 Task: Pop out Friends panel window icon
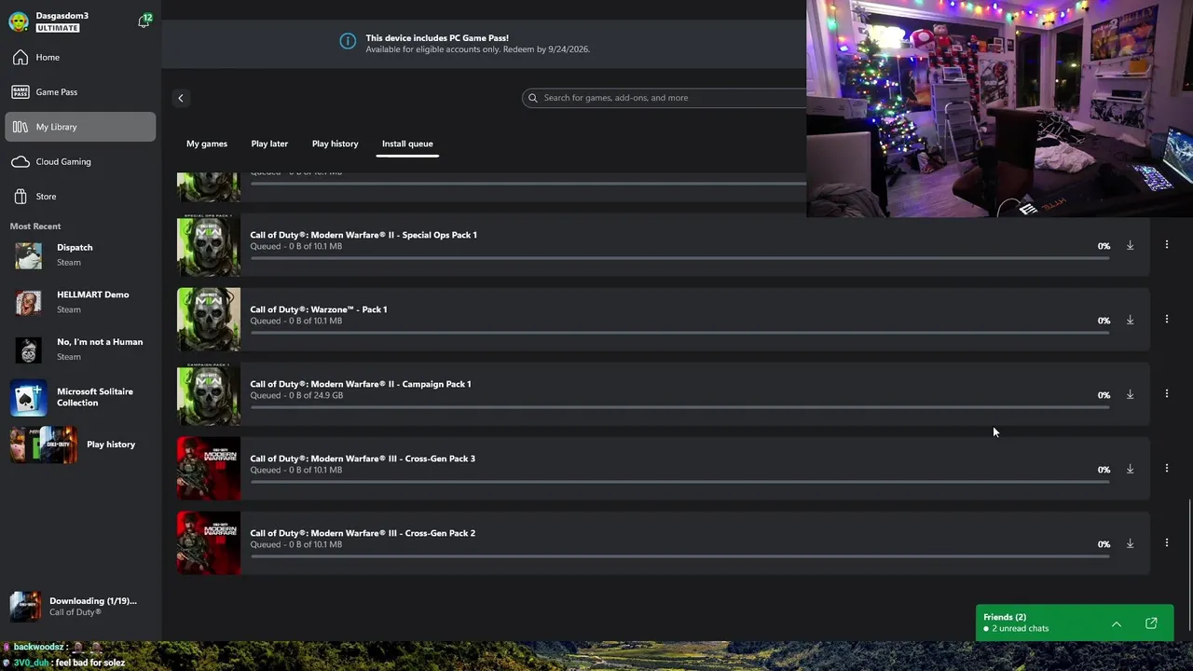coord(1151,623)
